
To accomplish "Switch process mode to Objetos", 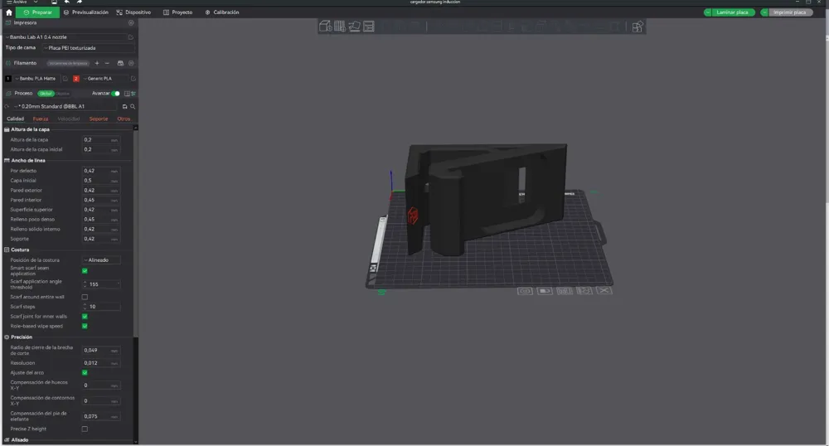I will pos(62,94).
